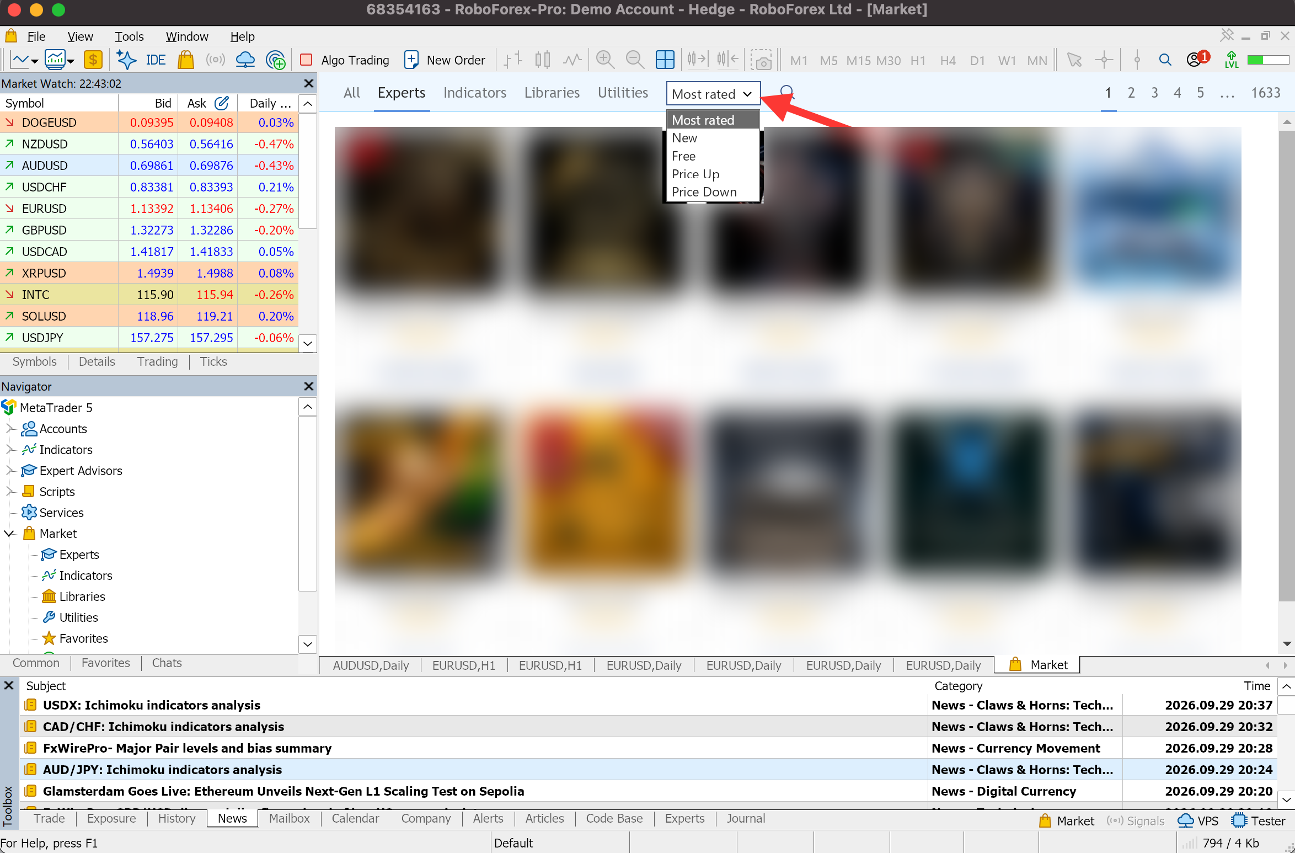Click the Signals broadcast toolbar icon
The image size is (1295, 853).
(215, 60)
